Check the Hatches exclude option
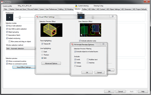Screen dimensions: 151x95 pyautogui.click(x=88, y=63)
